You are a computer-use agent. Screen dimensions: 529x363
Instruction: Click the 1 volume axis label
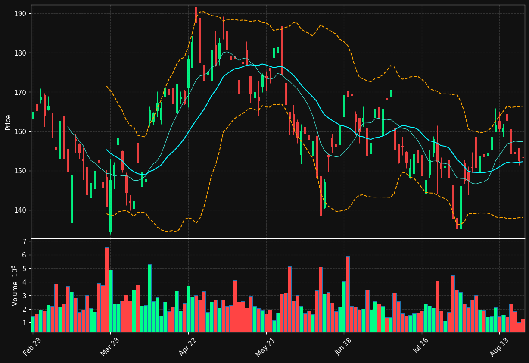coord(25,323)
